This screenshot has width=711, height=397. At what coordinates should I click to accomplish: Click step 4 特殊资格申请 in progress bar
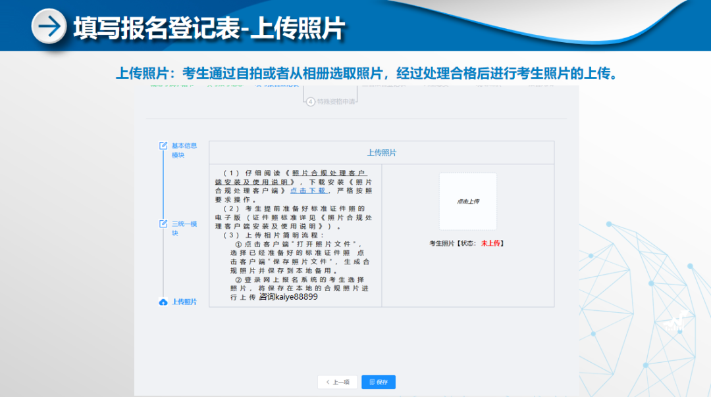[x=330, y=101]
